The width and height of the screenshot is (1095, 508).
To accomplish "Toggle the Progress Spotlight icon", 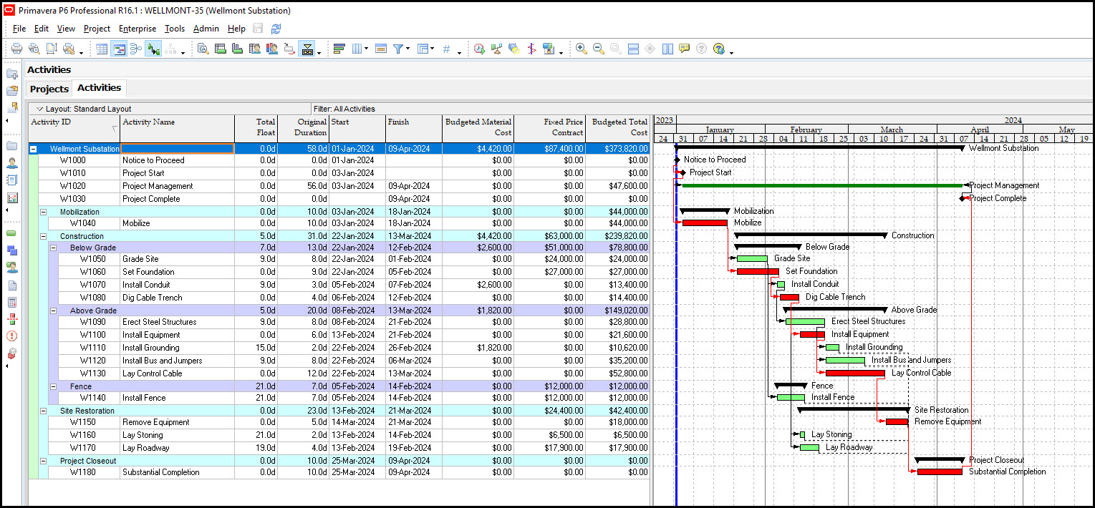I will (x=513, y=49).
